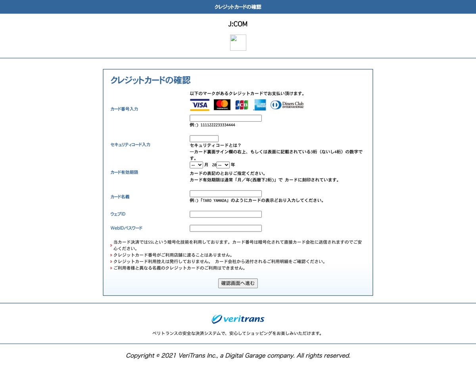
Task: Click the ベリトランスの安全な決済システム footer text
Action: (238, 333)
